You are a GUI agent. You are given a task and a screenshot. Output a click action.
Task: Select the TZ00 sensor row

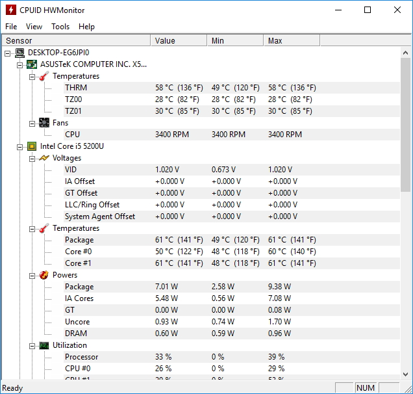tap(232, 99)
